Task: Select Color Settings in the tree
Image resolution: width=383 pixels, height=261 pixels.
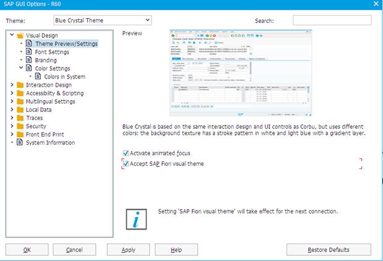Action: 53,69
